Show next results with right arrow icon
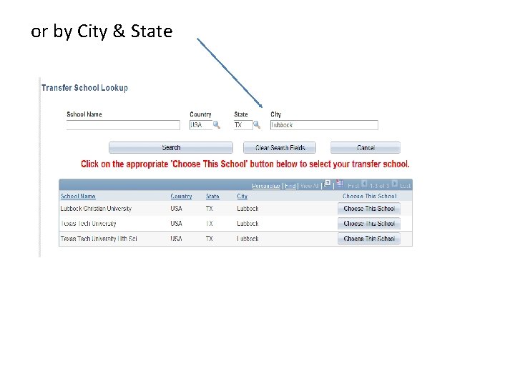 (x=394, y=184)
